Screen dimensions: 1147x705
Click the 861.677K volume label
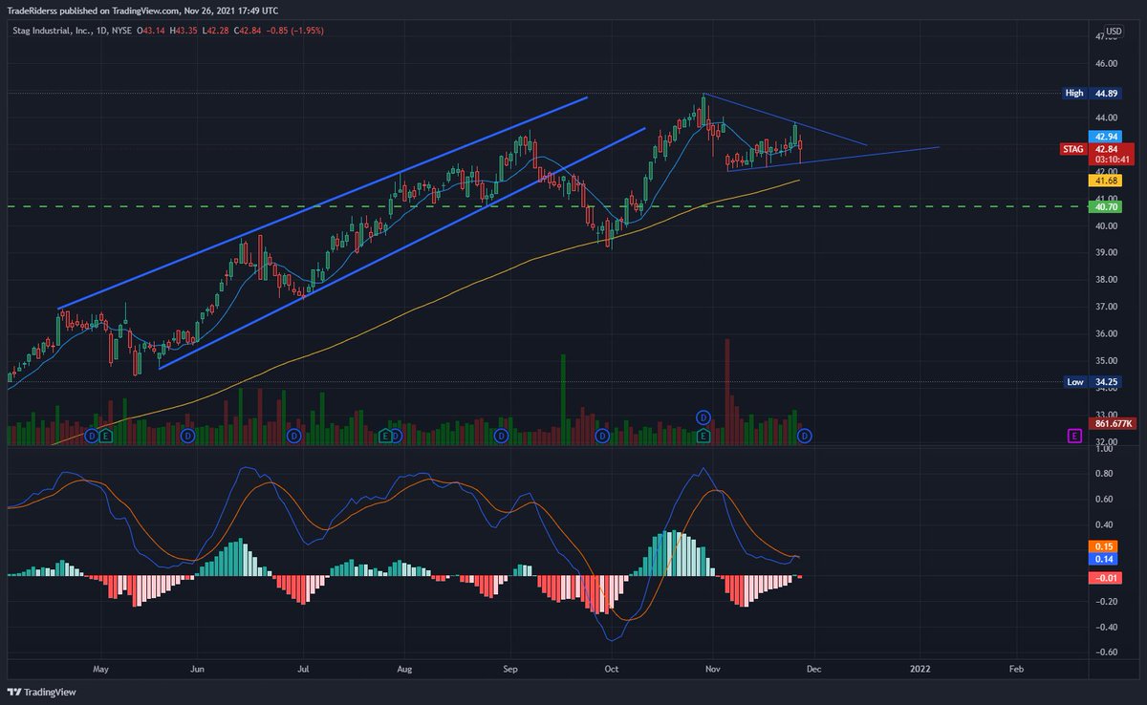coord(1114,422)
